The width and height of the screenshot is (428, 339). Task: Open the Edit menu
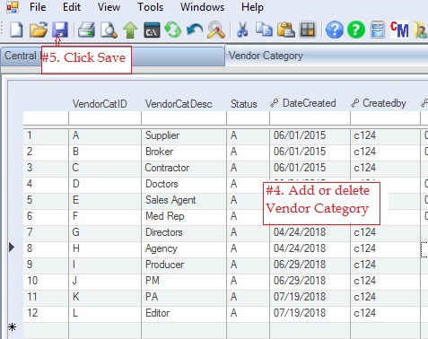pos(72,7)
